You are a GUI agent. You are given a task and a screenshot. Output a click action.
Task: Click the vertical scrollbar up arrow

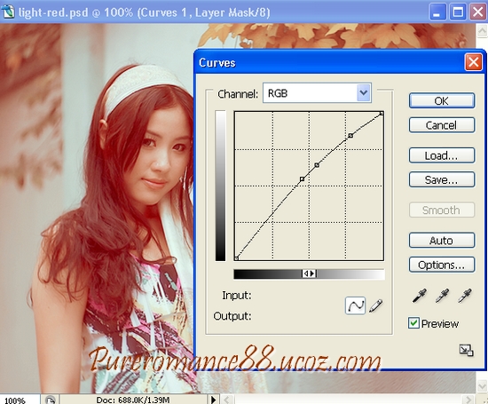[x=482, y=30]
